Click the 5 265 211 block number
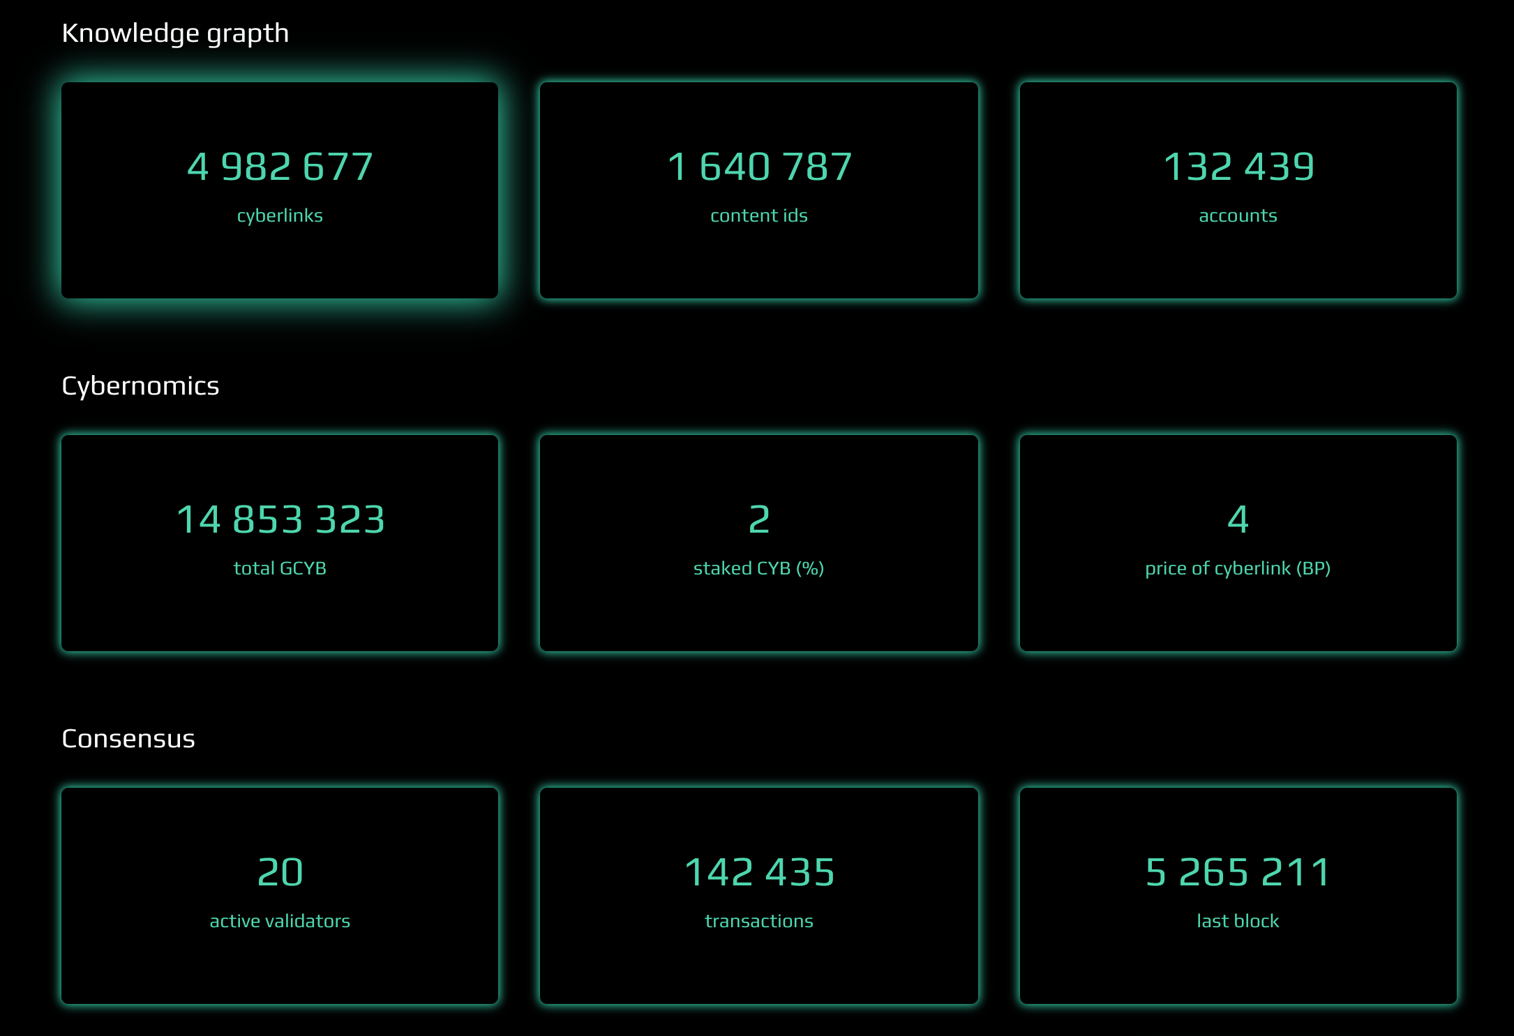The width and height of the screenshot is (1514, 1036). tap(1238, 873)
